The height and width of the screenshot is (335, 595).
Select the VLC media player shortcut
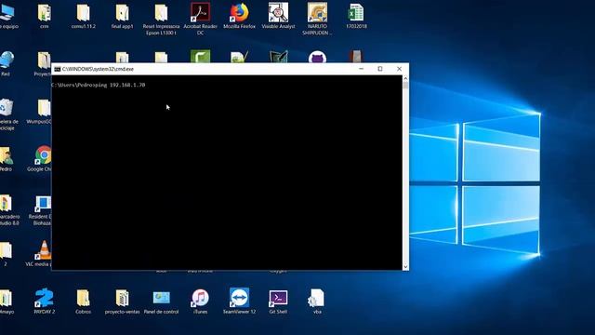44,250
